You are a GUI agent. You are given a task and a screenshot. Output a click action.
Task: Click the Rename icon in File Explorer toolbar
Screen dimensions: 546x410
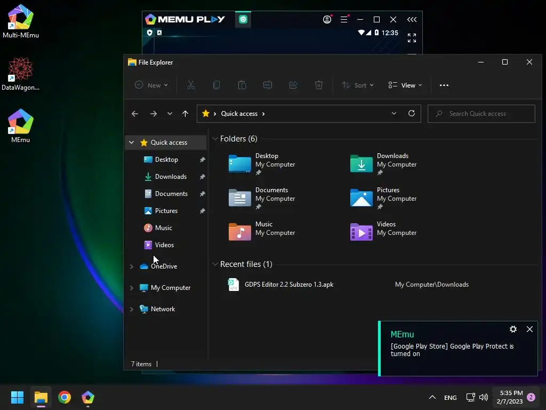268,85
